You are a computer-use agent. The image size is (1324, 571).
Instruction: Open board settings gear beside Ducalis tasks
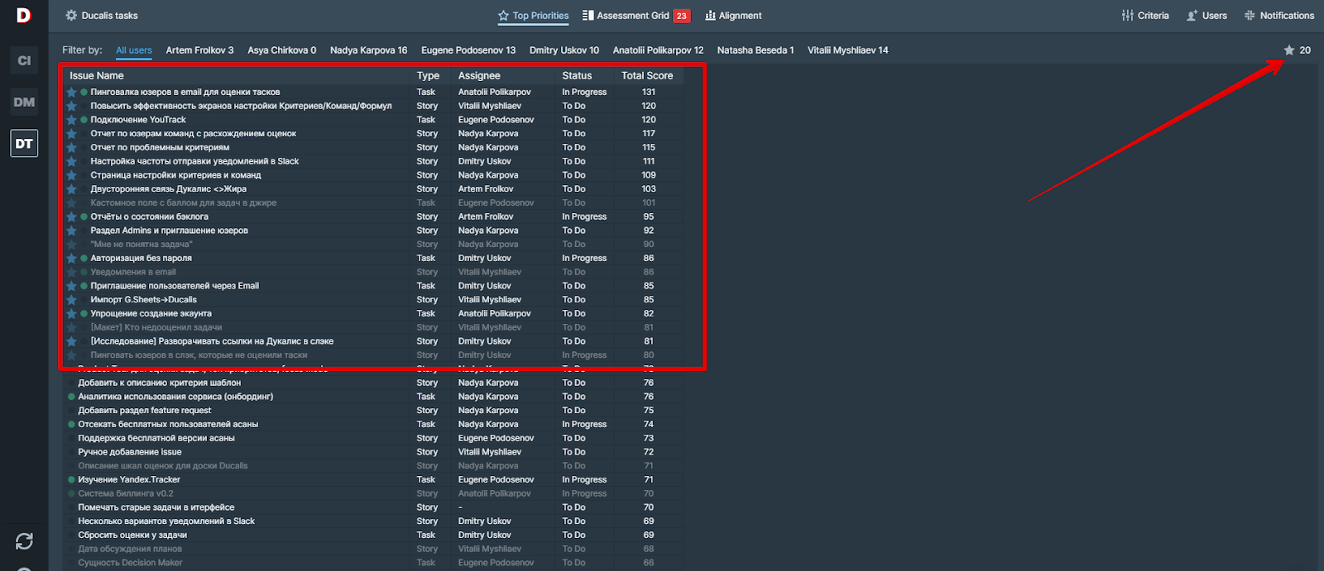click(x=71, y=16)
